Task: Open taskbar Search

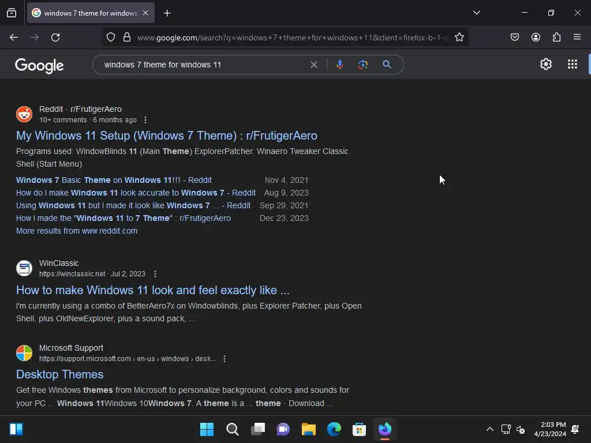Action: tap(232, 429)
